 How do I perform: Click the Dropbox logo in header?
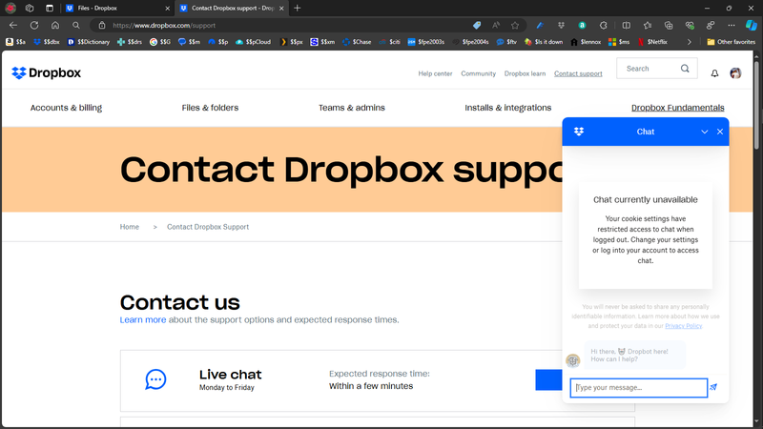click(x=46, y=73)
